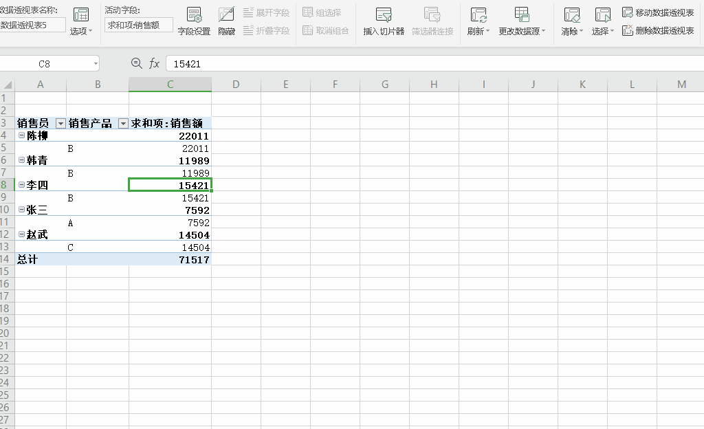Click the 更改数据源 change data source icon
The image size is (704, 429).
pos(522,15)
